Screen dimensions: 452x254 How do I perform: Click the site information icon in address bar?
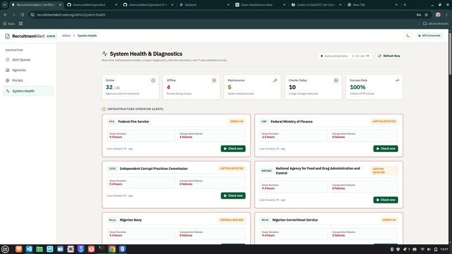pos(33,15)
